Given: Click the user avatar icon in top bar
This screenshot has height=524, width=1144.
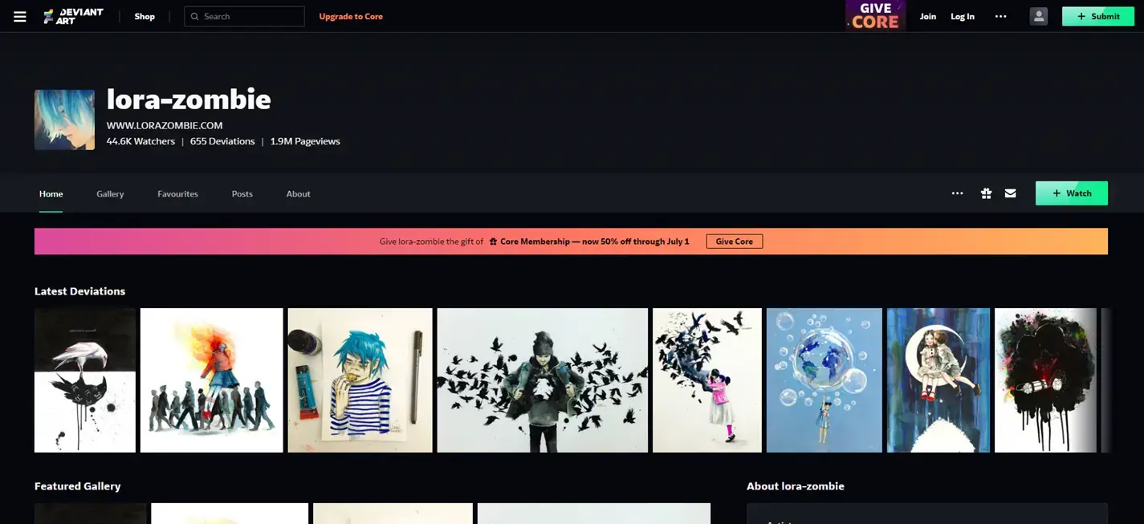Looking at the screenshot, I should pos(1039,16).
